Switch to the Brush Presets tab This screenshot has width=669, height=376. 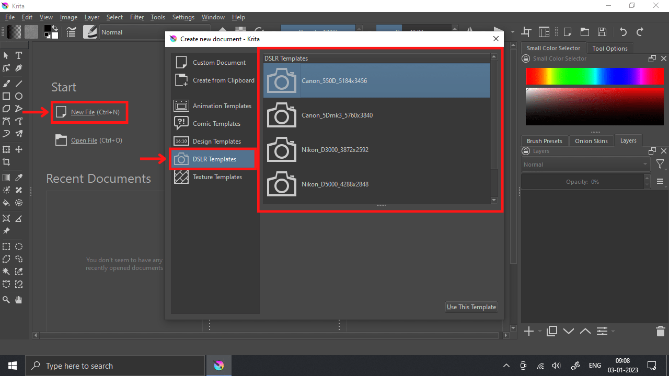(544, 141)
